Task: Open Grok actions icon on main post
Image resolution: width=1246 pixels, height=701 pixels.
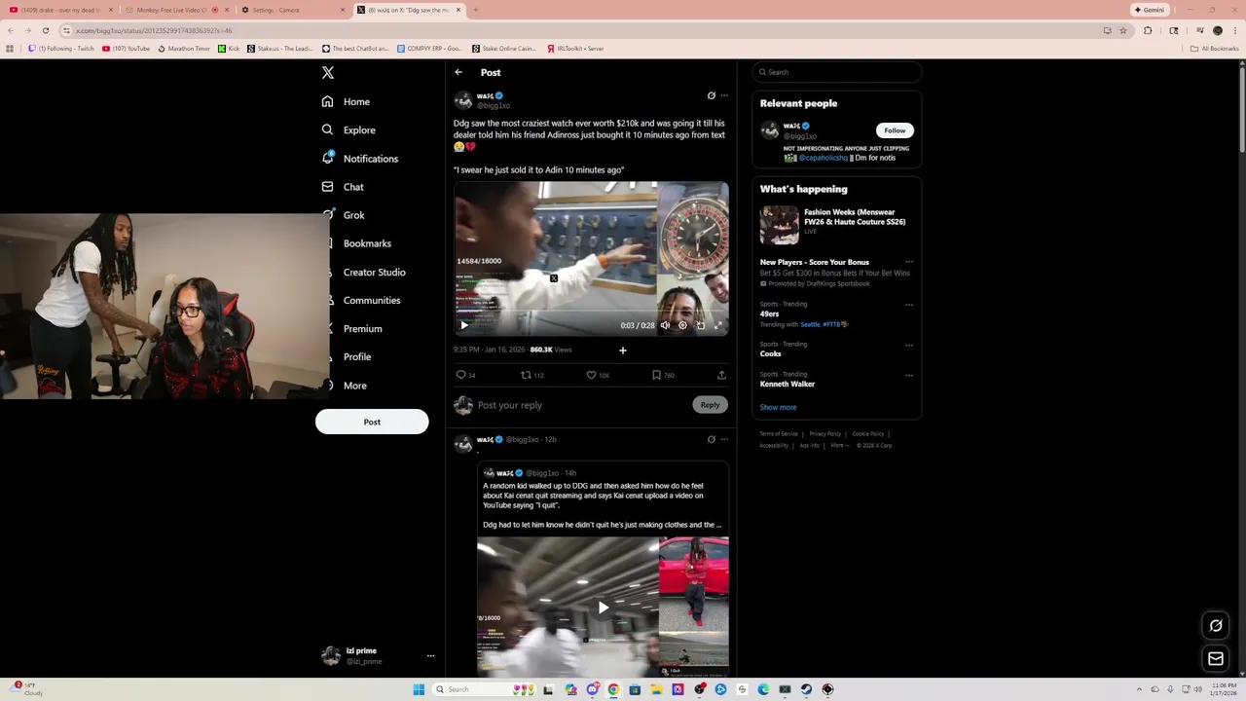Action: [x=711, y=95]
